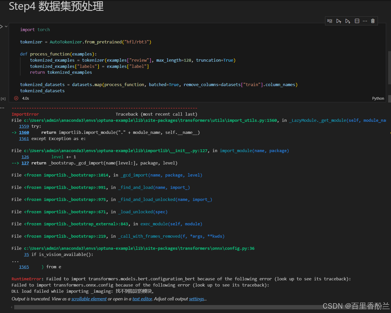391x313 pixels.
Task: Click the vertical scrollbar thumb on right edge
Action: [x=389, y=68]
